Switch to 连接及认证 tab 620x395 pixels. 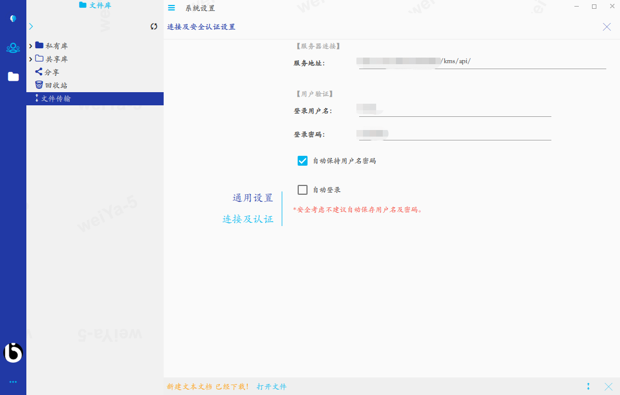point(248,219)
